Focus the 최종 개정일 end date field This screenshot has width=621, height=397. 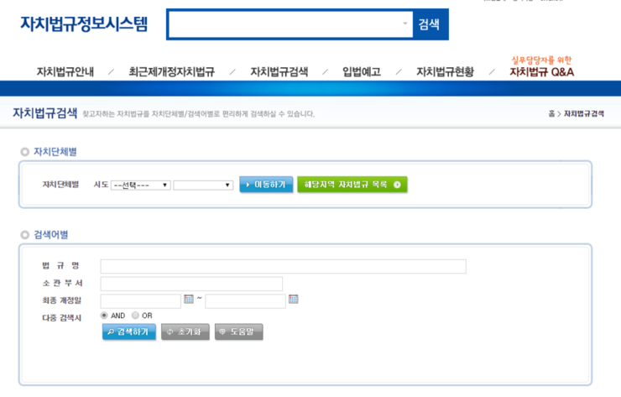pos(246,301)
